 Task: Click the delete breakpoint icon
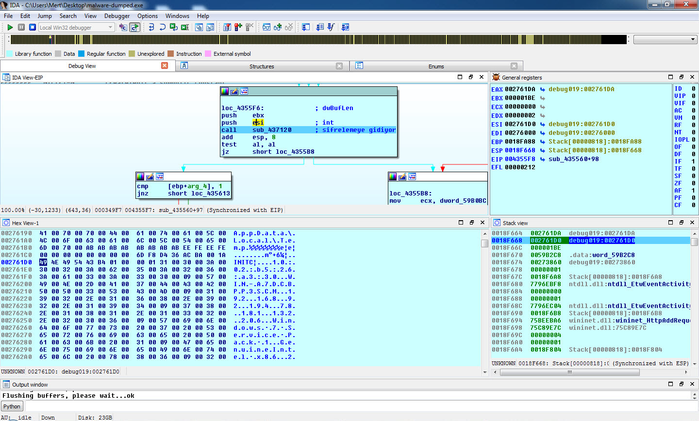tap(250, 27)
